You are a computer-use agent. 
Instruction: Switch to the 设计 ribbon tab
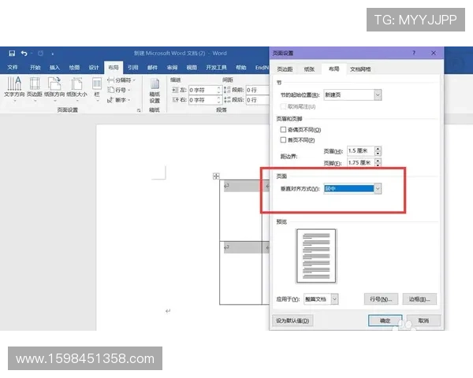click(94, 67)
